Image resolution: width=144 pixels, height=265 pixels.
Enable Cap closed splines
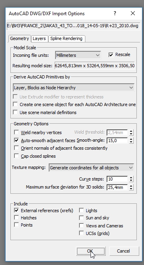tap(16, 156)
